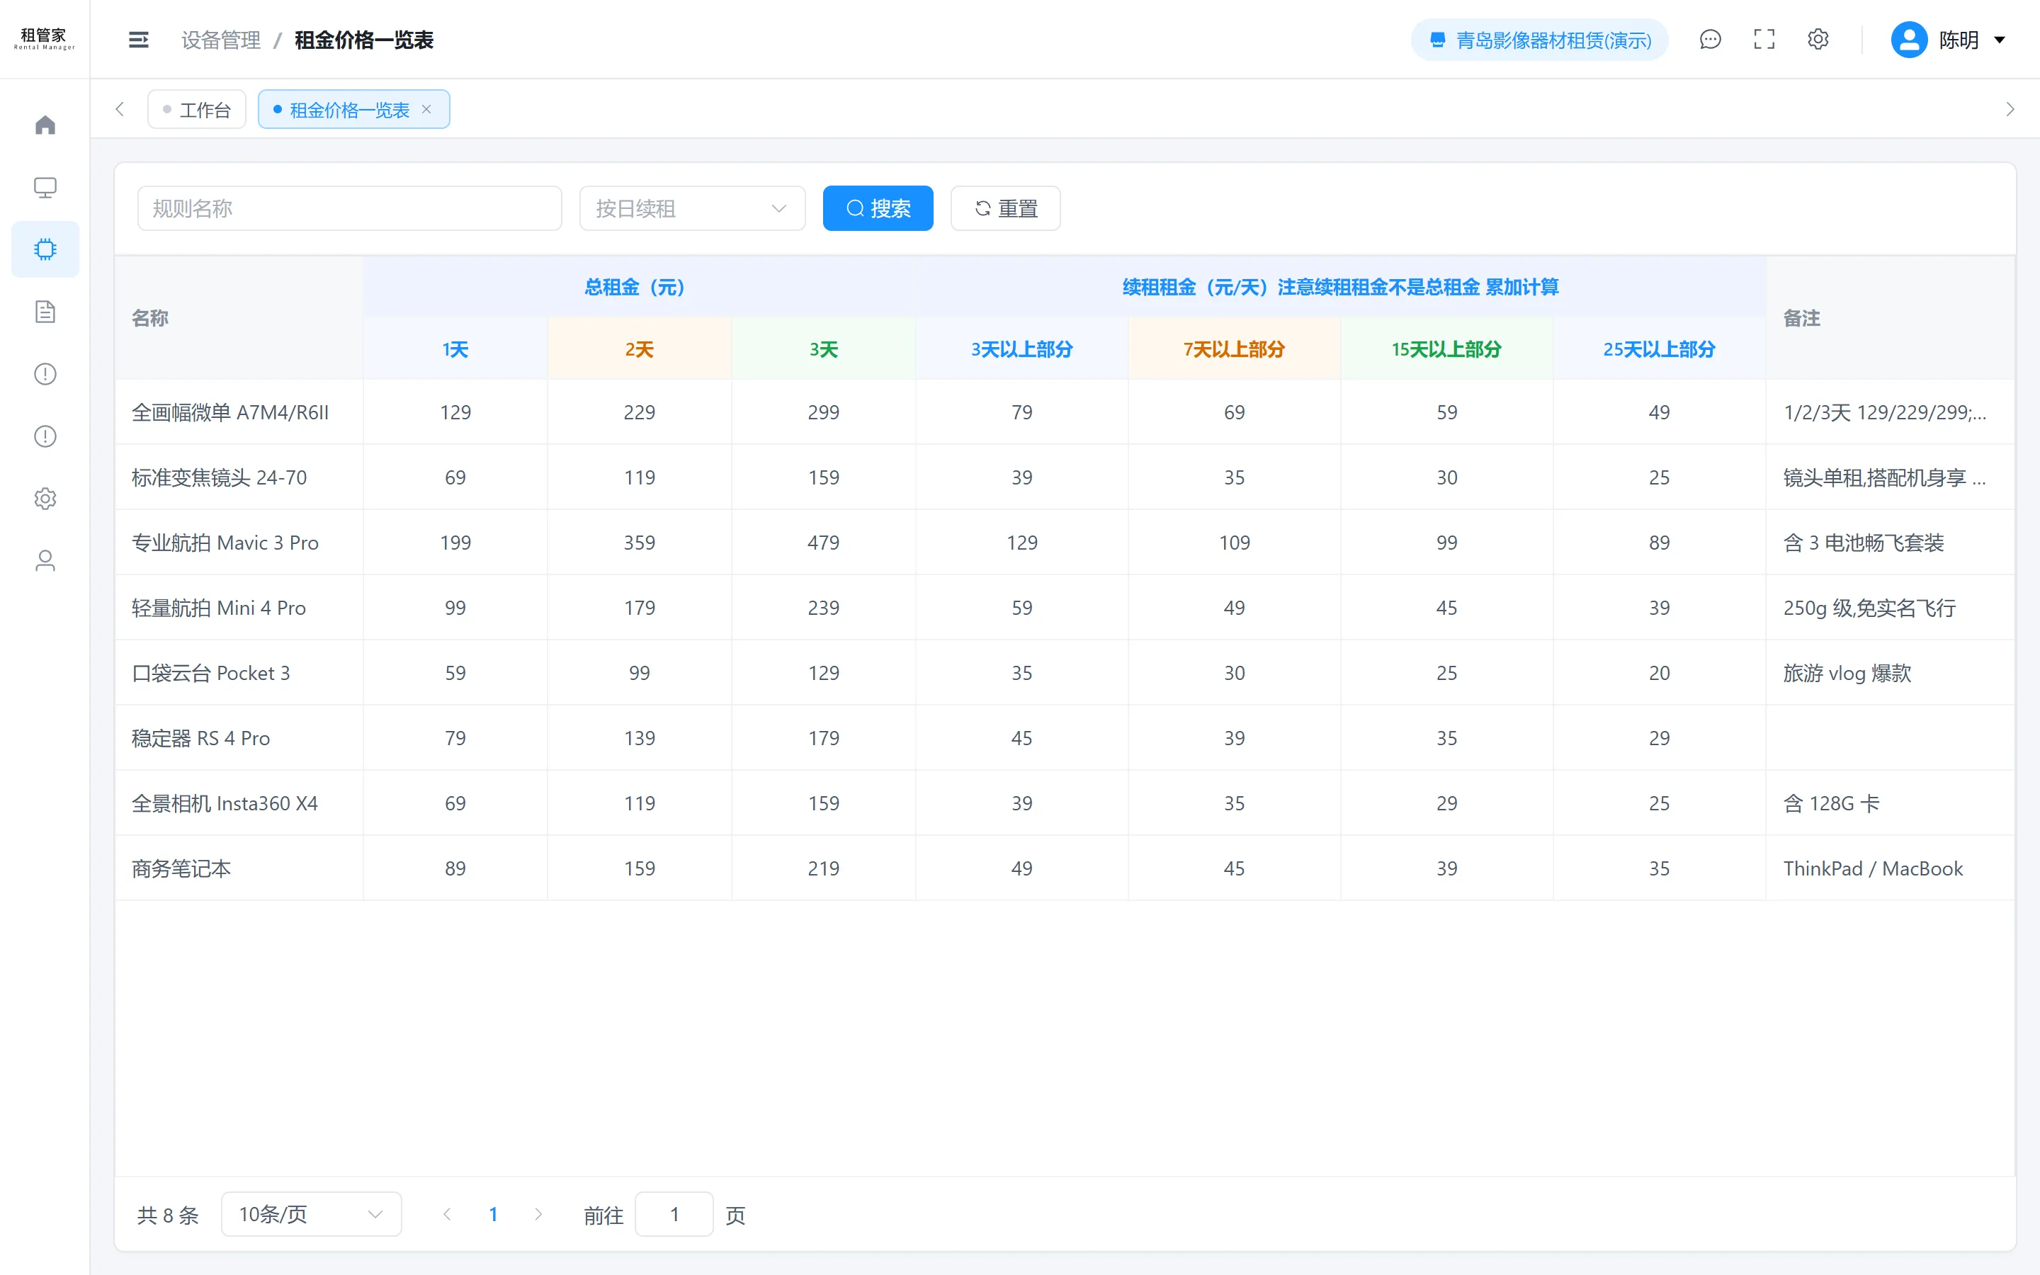Click the tabs right arrow
Screen dimensions: 2040x1275
tap(2010, 110)
